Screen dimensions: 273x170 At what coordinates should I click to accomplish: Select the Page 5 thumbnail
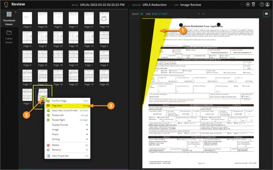[x=58, y=18]
